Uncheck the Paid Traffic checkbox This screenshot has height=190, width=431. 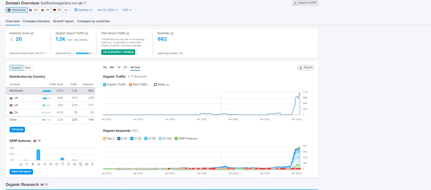click(x=131, y=85)
